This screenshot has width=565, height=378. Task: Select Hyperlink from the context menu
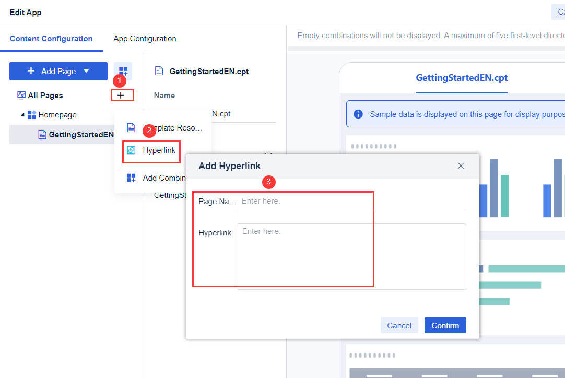click(151, 150)
